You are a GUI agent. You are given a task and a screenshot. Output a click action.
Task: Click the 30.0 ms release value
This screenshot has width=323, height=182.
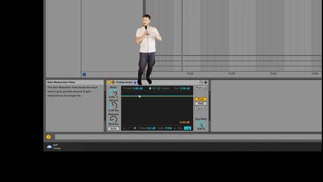coord(114,124)
